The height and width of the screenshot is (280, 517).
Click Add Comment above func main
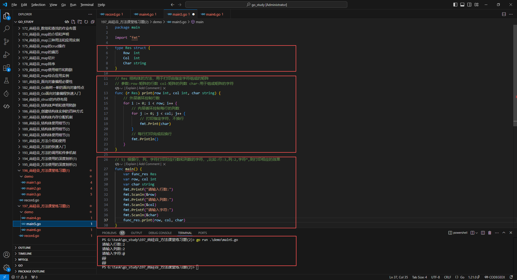149,164
